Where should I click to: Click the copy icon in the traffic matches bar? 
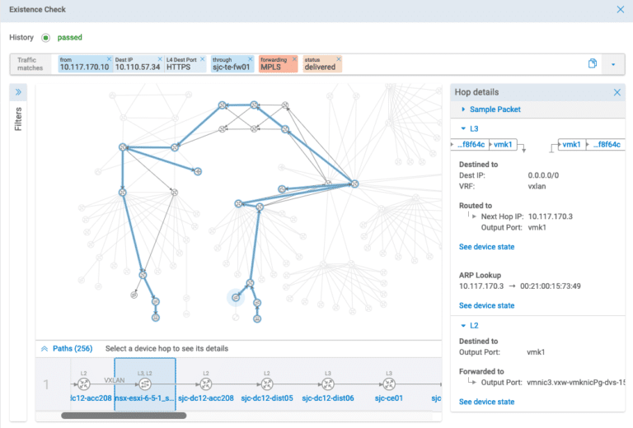tap(592, 64)
